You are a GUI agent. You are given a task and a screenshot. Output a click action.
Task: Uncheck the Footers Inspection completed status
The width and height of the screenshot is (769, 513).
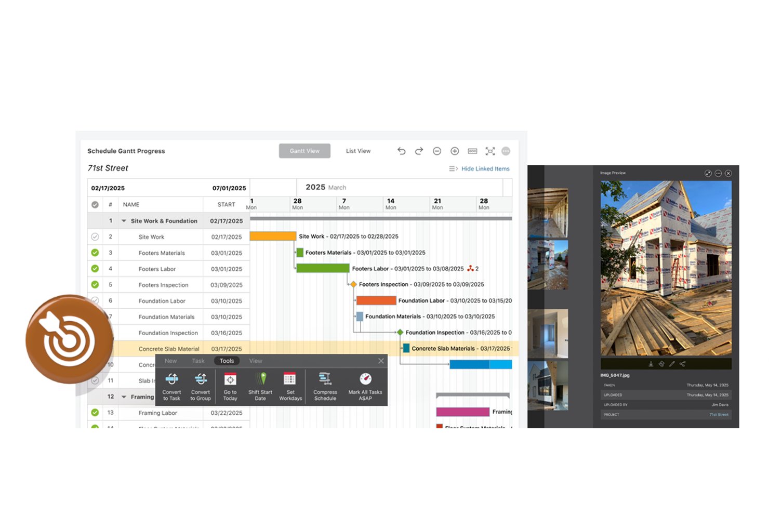pos(95,285)
